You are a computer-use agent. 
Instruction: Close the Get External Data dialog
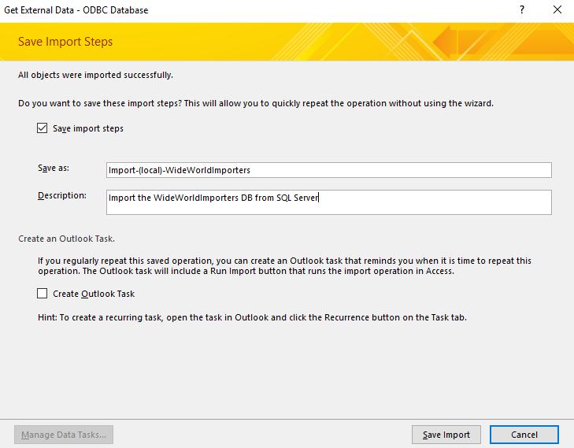[557, 10]
